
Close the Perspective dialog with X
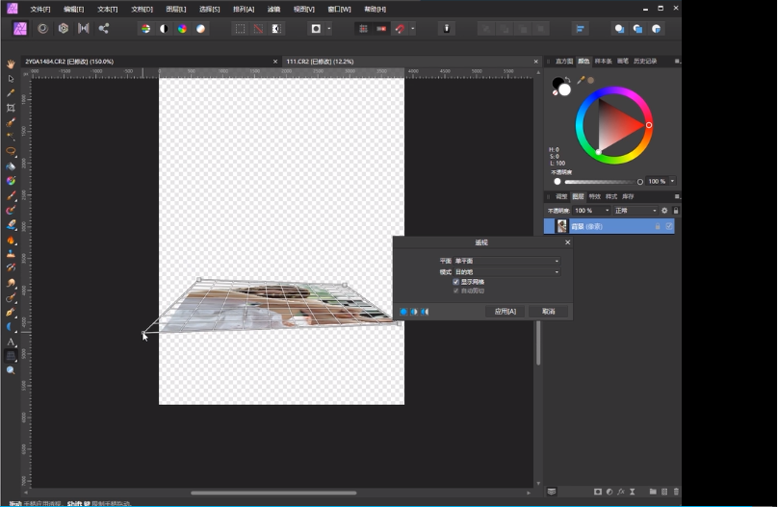(x=568, y=241)
